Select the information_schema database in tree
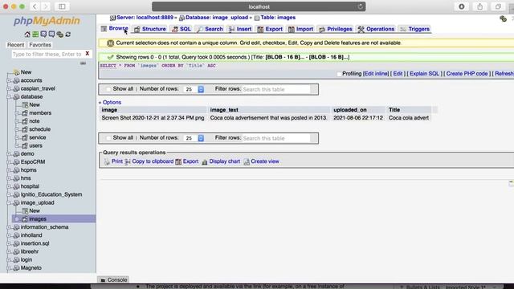The height and width of the screenshot is (289, 514). point(44,227)
